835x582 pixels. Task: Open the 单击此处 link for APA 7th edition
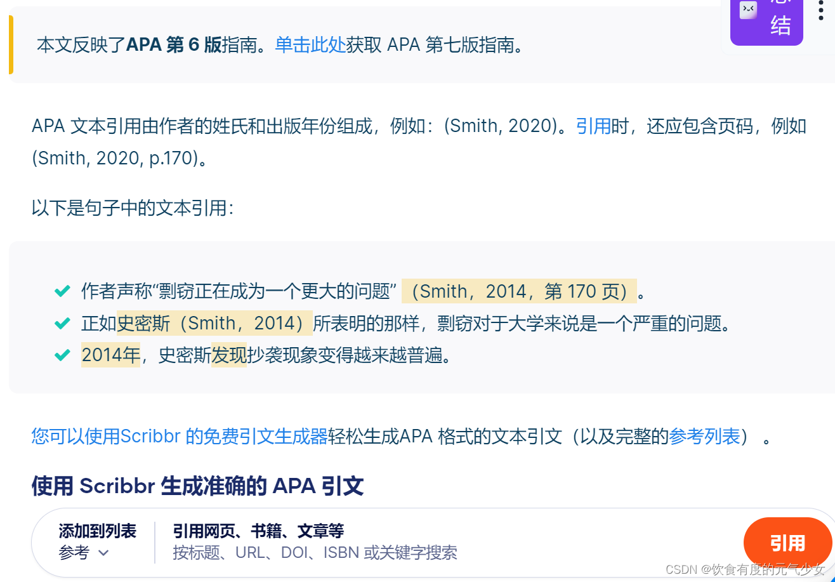click(x=312, y=44)
